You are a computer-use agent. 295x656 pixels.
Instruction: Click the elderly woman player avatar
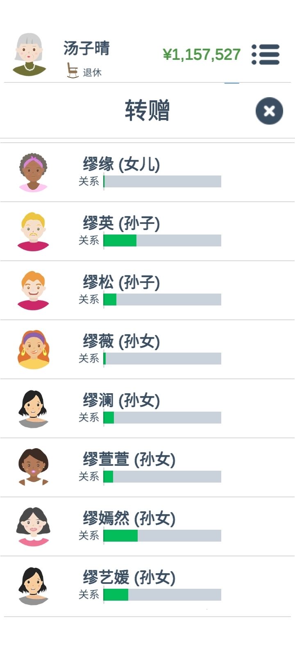29,55
